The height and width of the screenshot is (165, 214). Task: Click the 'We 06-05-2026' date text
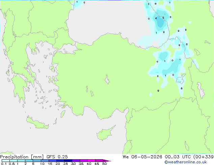coord(142,157)
